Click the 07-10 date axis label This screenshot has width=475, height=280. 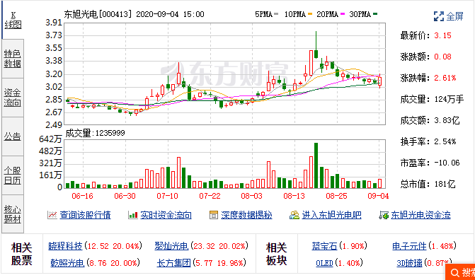[167, 196]
